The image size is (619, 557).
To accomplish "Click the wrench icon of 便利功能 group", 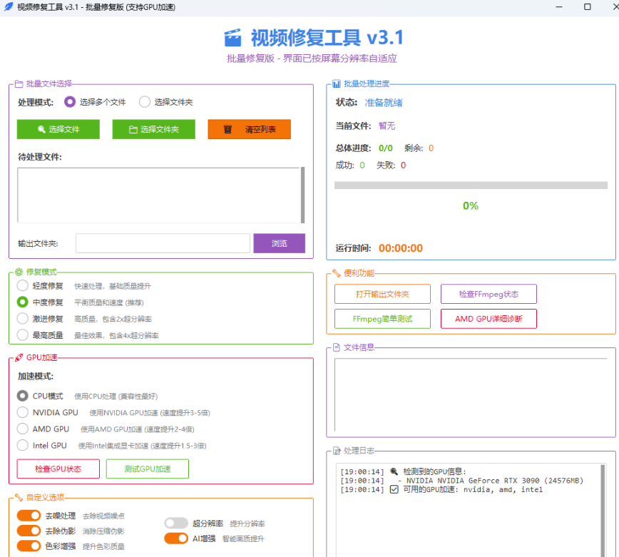I will [337, 272].
